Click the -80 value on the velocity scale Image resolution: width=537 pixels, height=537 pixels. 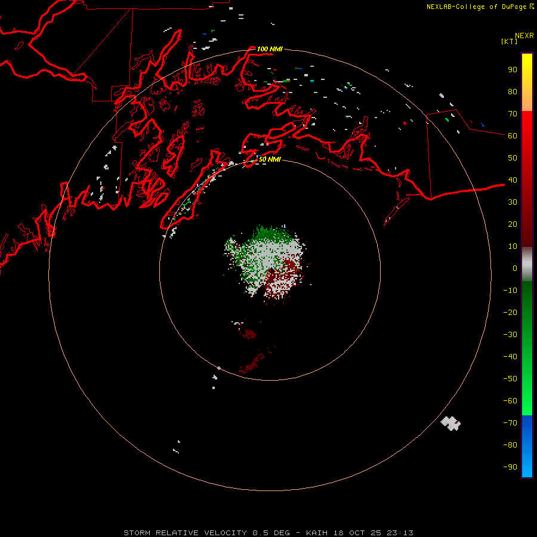[510, 445]
